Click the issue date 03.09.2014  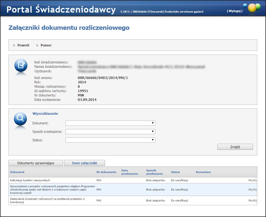[x=87, y=100]
